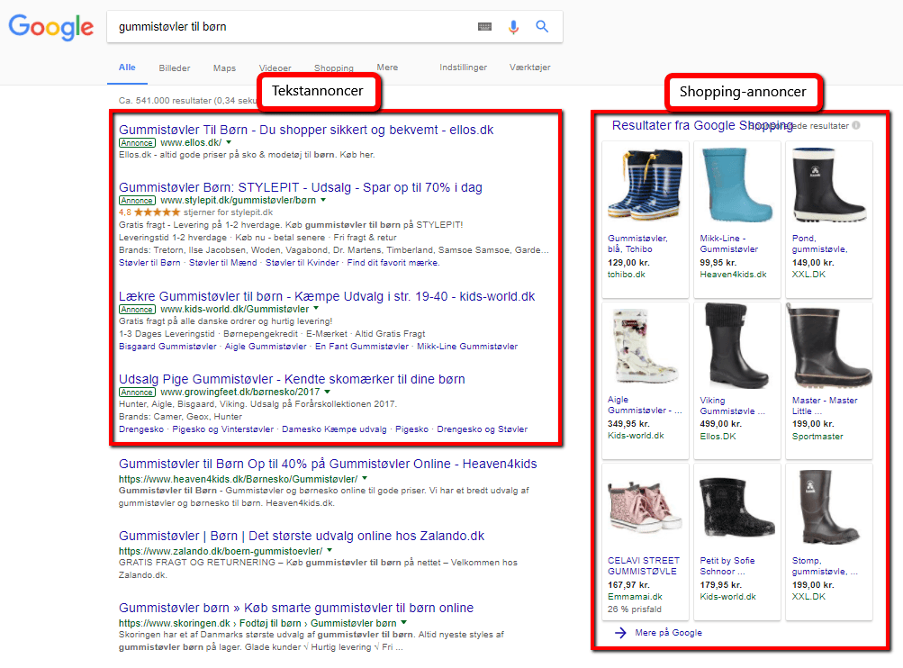
Task: Open the CELAVI STREET GUMMISTØVLE product title
Action: pyautogui.click(x=644, y=566)
